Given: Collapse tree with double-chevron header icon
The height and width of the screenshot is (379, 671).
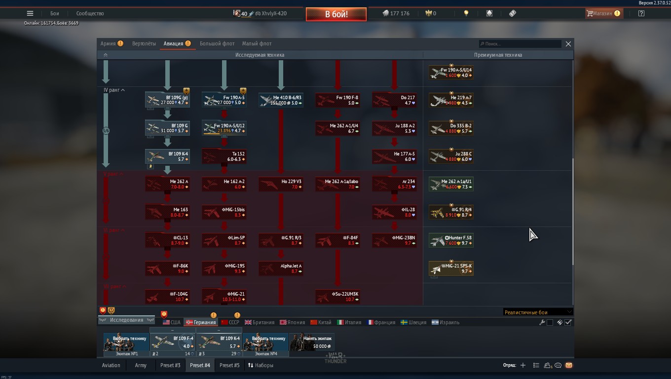Looking at the screenshot, I should 105,55.
